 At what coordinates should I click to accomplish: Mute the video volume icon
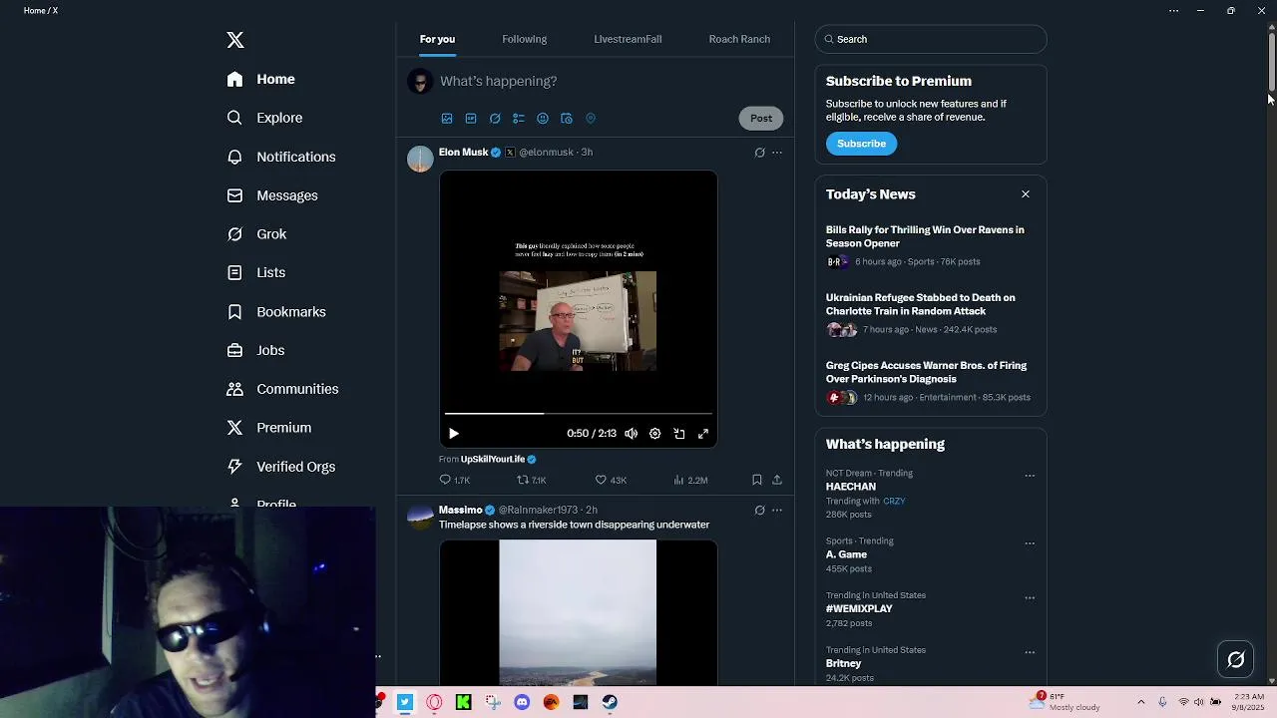click(x=632, y=434)
